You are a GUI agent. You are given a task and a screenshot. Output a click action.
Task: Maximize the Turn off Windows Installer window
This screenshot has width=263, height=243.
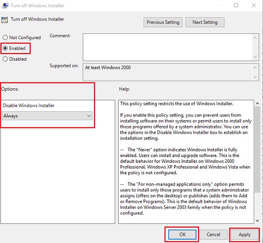coord(236,6)
